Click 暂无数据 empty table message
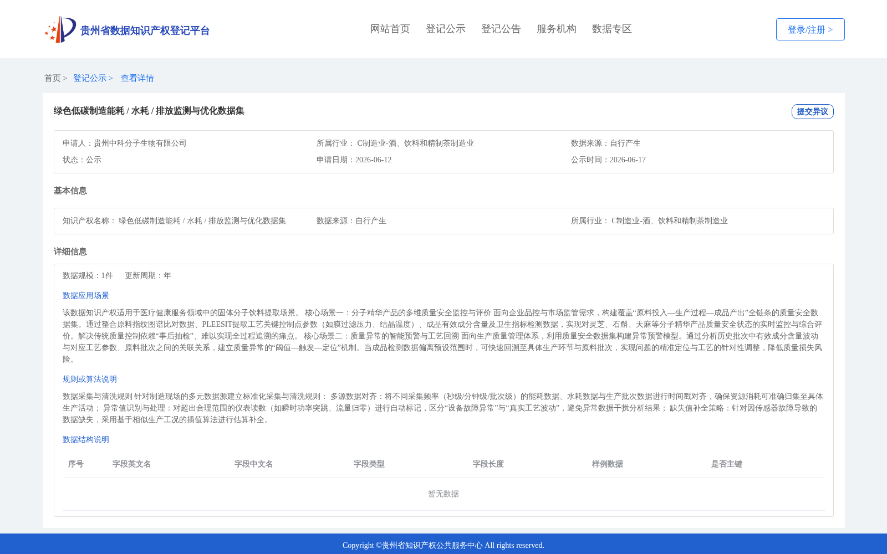The height and width of the screenshot is (554, 887). pos(443,494)
